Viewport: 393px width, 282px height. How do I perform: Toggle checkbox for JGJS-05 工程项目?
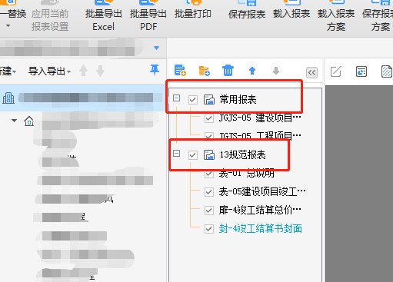pos(209,136)
